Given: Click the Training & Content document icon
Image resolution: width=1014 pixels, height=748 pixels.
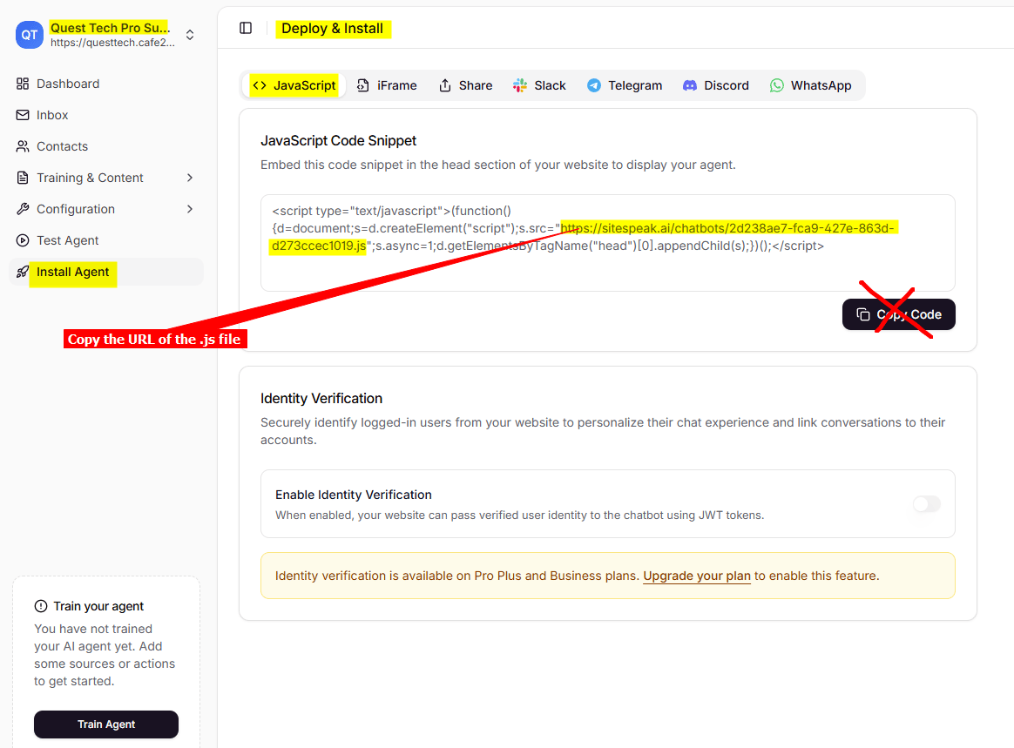Looking at the screenshot, I should [x=23, y=178].
